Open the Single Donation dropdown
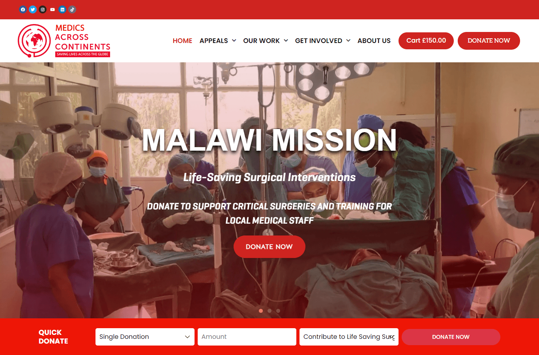539x355 pixels. [x=145, y=337]
